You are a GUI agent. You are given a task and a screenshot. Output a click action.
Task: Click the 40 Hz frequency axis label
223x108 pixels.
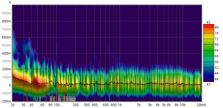pos(31,105)
